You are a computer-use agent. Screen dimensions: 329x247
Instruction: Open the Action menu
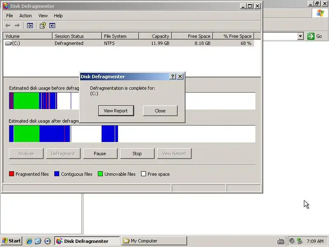[25, 16]
